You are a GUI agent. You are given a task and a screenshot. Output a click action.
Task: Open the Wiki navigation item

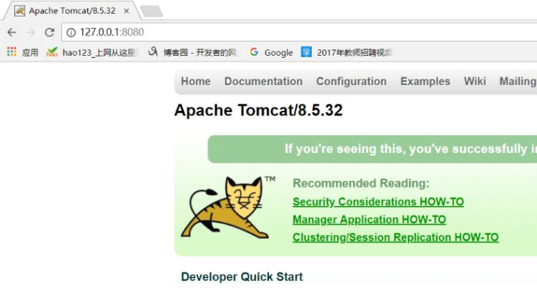475,82
